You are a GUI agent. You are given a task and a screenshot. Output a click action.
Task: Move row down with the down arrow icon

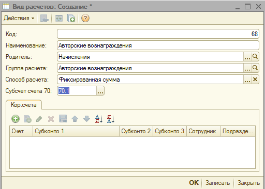[86, 119]
